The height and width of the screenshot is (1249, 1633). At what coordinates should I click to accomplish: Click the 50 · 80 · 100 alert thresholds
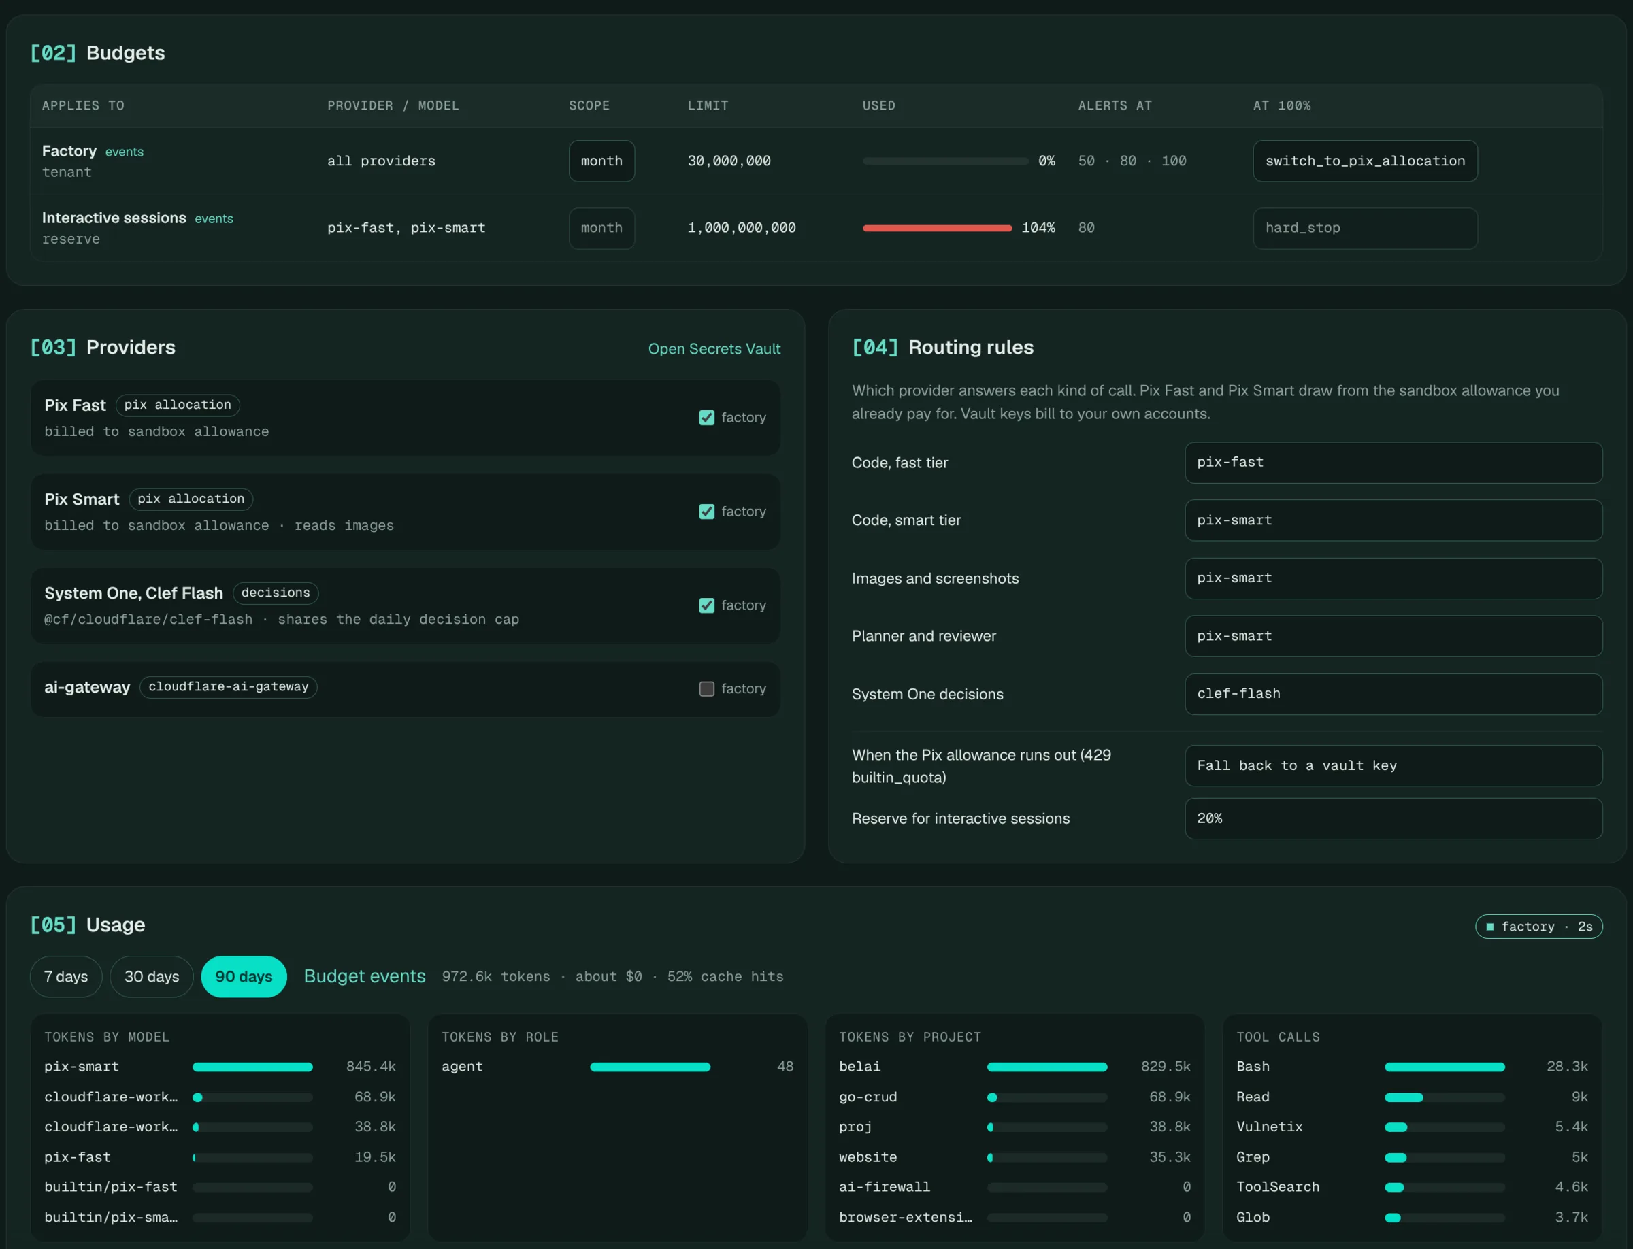[x=1132, y=161]
